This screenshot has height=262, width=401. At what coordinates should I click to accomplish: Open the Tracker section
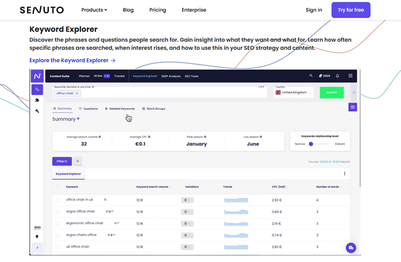(x=120, y=76)
